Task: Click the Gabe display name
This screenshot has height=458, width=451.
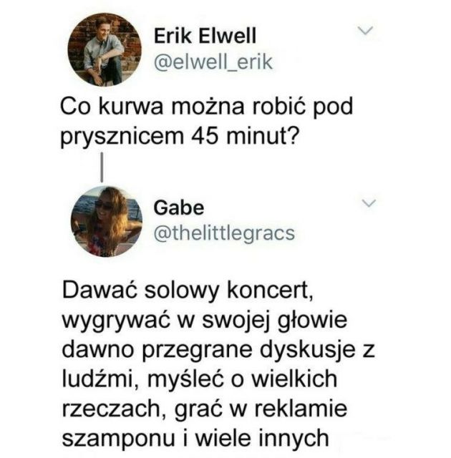Action: click(178, 208)
